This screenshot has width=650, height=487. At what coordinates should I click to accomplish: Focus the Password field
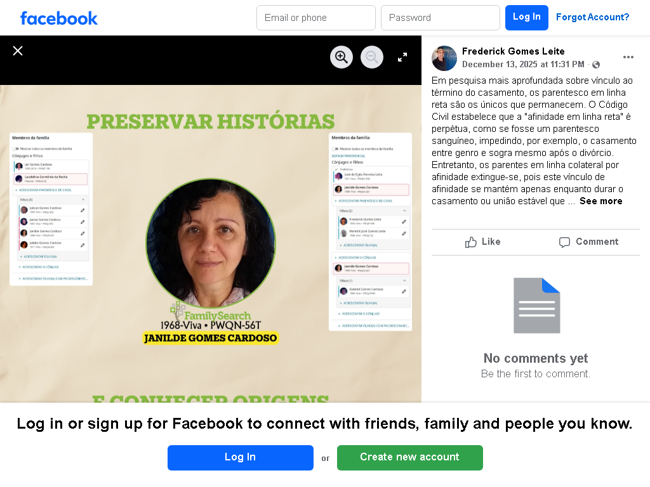(441, 18)
